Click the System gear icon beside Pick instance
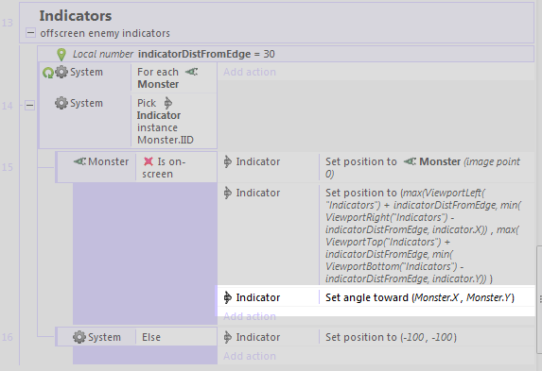The image size is (542, 371). click(x=61, y=103)
